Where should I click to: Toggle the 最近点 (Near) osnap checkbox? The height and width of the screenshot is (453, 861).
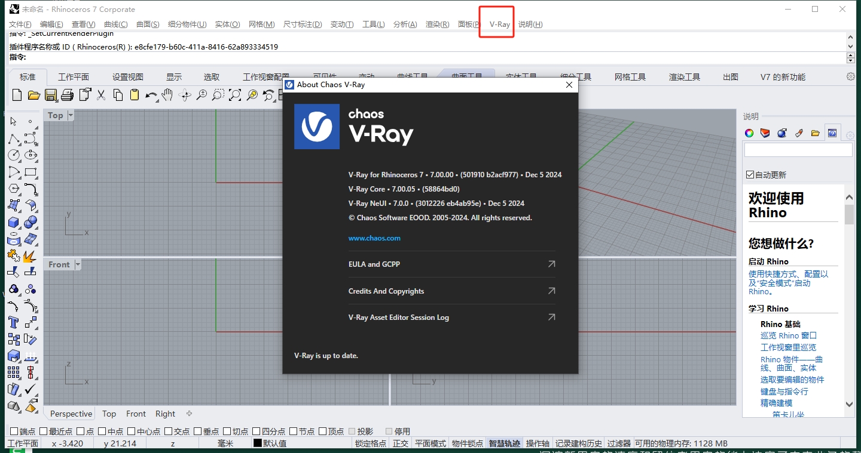point(43,432)
